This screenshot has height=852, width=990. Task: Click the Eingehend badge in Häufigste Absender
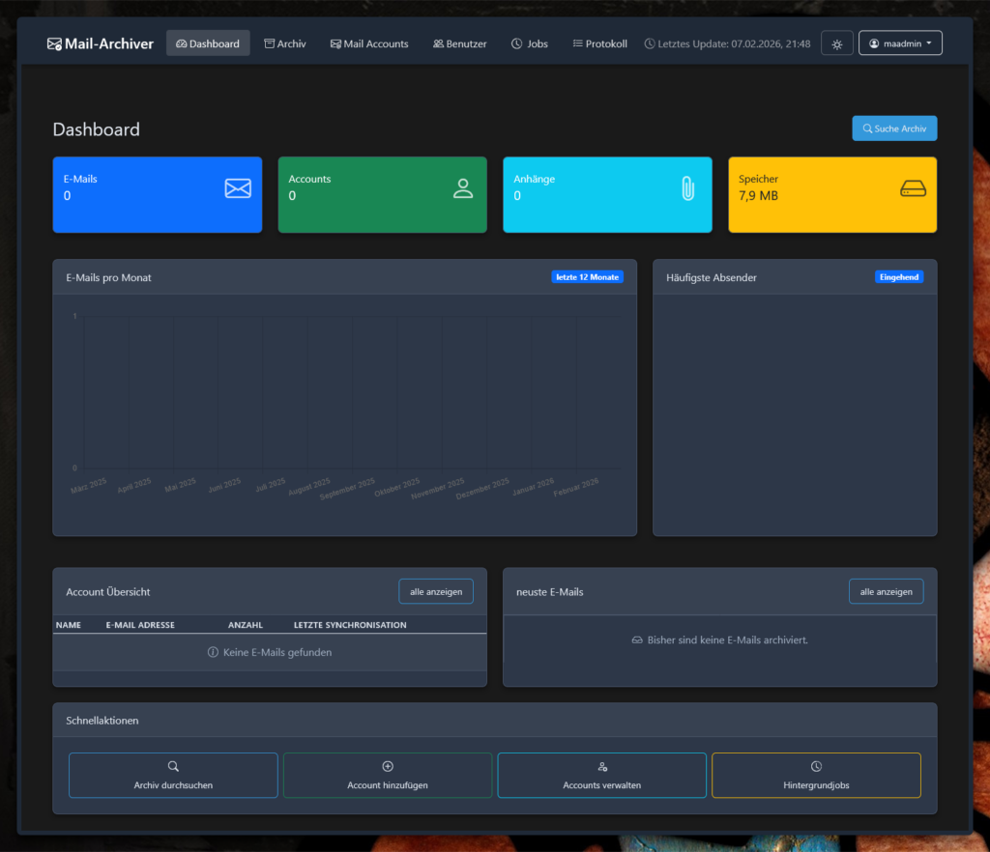coord(899,277)
